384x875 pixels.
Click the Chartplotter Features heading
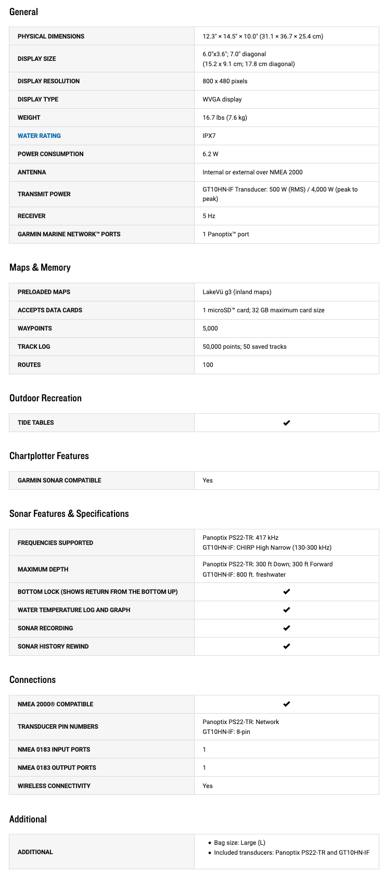pos(49,456)
